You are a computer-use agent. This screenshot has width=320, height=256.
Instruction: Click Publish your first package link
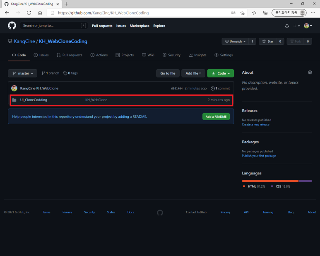259,156
